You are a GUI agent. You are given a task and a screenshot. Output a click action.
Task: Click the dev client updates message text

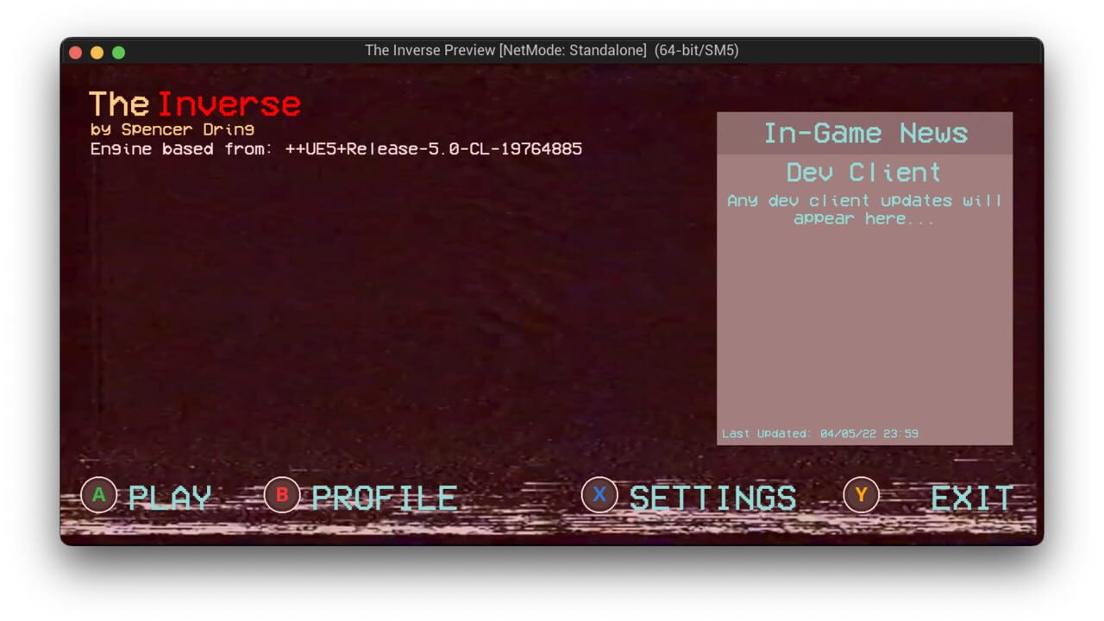[864, 210]
